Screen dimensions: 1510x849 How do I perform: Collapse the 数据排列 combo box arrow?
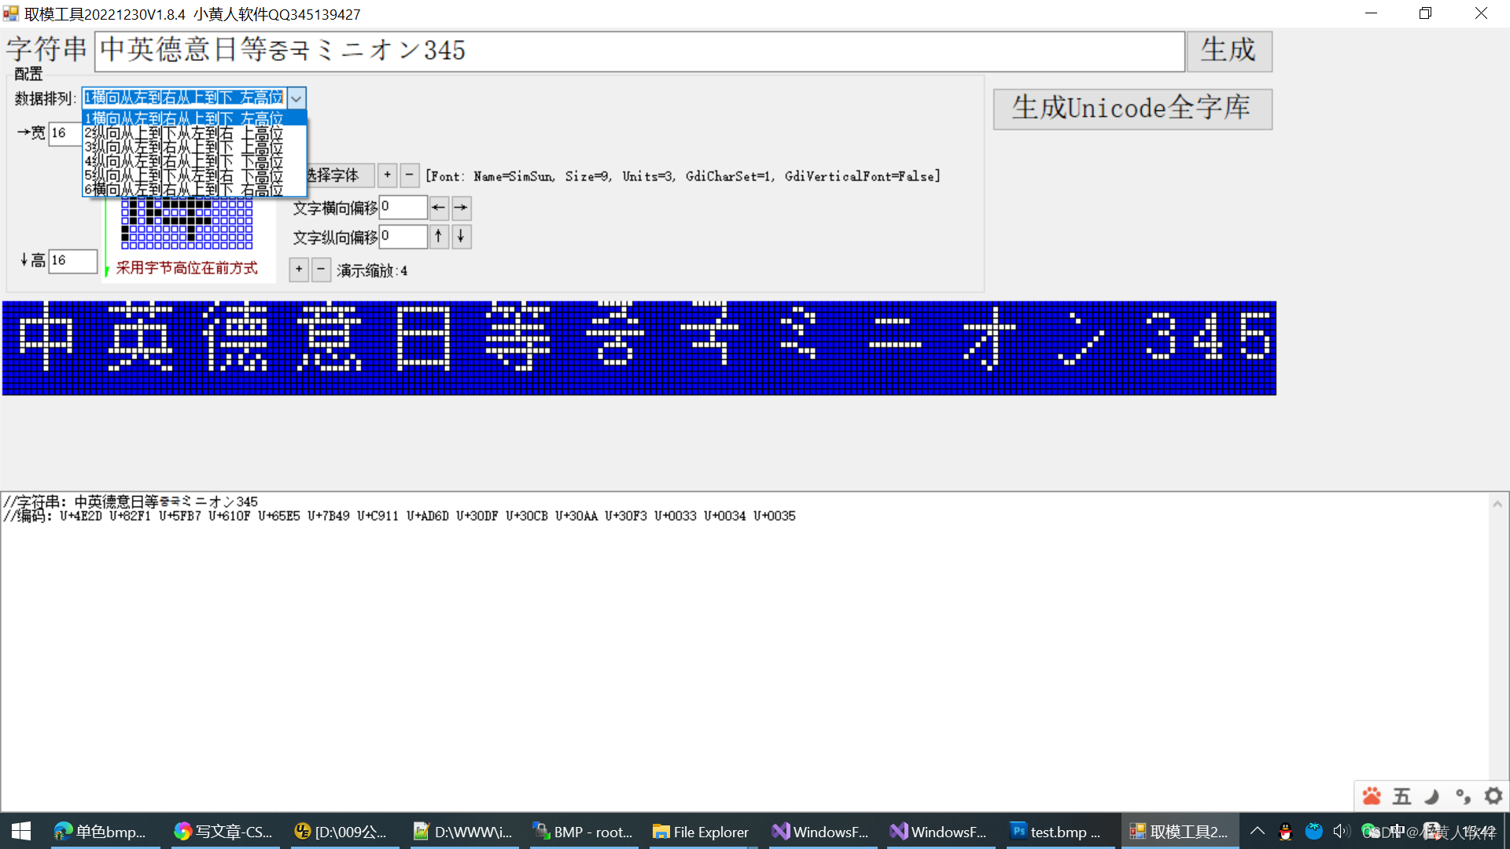296,98
